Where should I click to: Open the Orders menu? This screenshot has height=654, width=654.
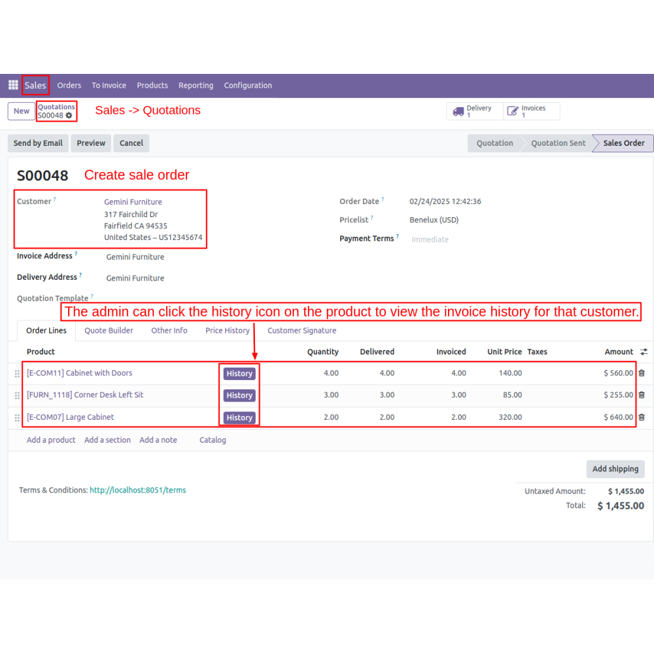[69, 85]
